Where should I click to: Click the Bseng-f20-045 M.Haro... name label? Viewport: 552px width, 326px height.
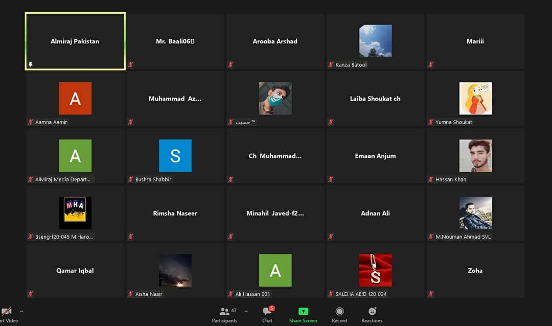tap(64, 237)
